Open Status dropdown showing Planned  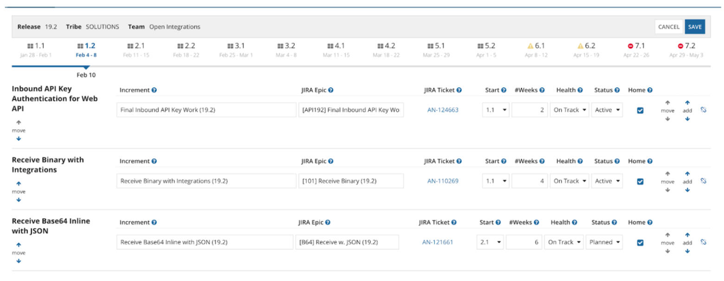pyautogui.click(x=604, y=242)
